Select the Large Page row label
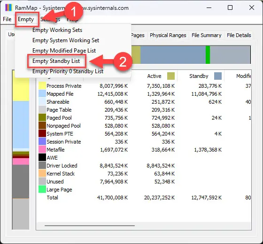The height and width of the screenshot is (244, 263). pos(59,190)
